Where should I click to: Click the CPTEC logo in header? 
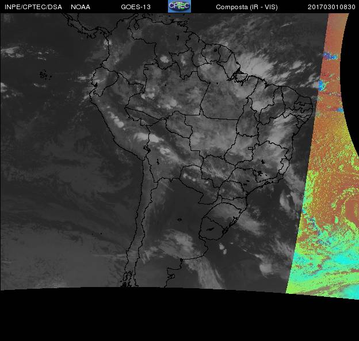pos(179,6)
